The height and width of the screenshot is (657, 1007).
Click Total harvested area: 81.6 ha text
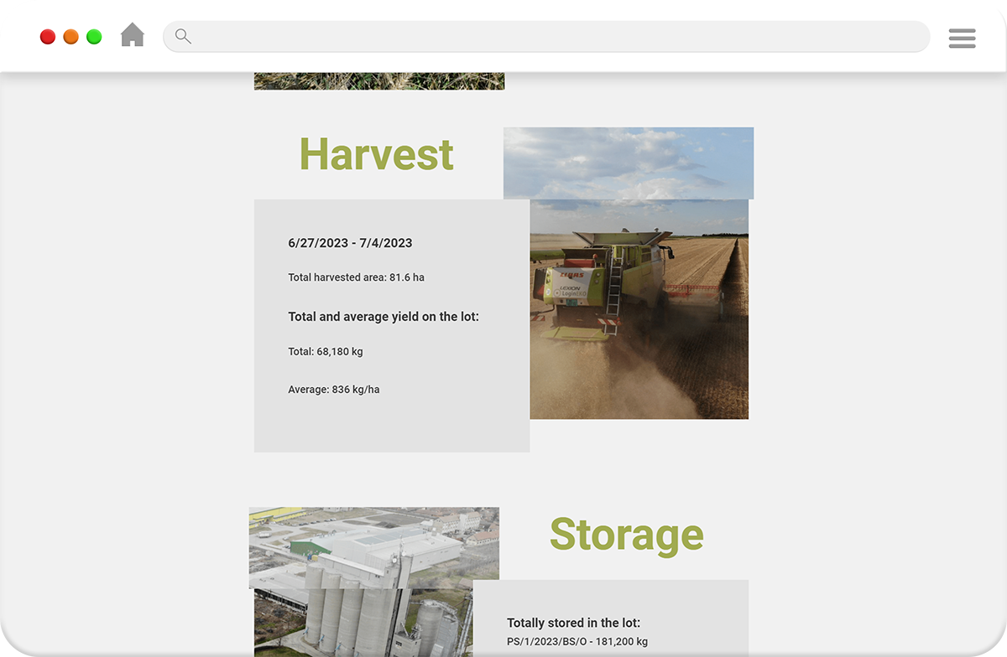coord(356,277)
